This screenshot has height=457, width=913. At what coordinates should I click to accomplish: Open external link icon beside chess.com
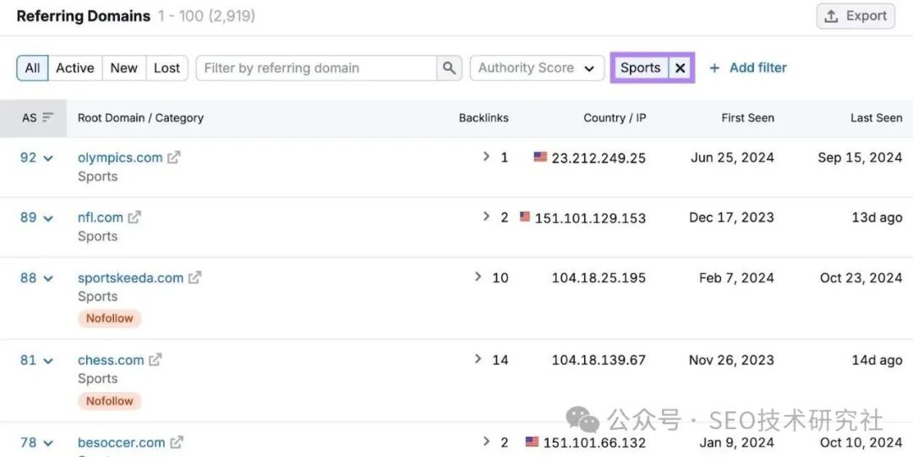[x=155, y=360]
